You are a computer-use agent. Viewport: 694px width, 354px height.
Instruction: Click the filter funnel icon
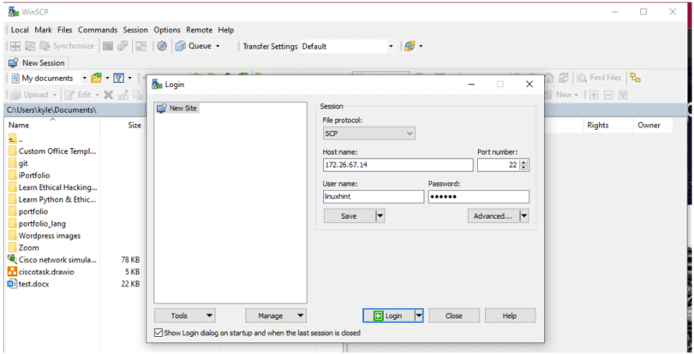pyautogui.click(x=118, y=78)
